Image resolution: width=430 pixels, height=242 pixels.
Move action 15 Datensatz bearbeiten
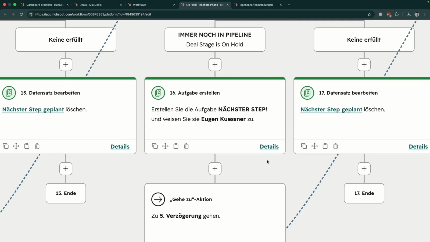click(16, 146)
